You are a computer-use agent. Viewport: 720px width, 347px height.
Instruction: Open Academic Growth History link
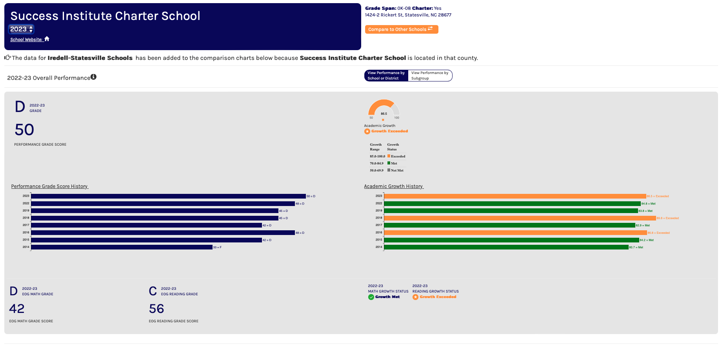[x=394, y=186]
